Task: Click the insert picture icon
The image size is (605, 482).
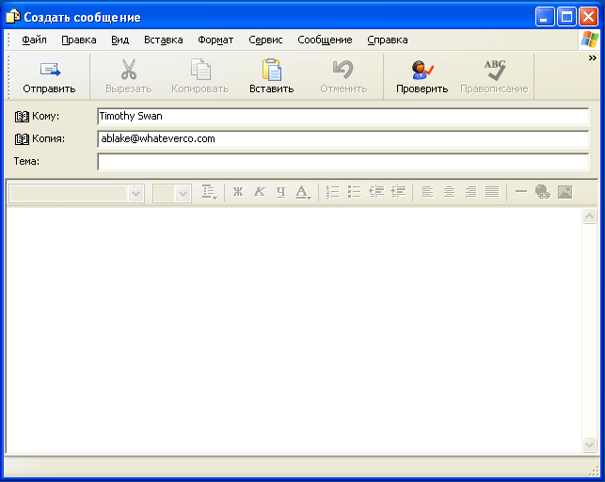Action: pyautogui.click(x=565, y=192)
